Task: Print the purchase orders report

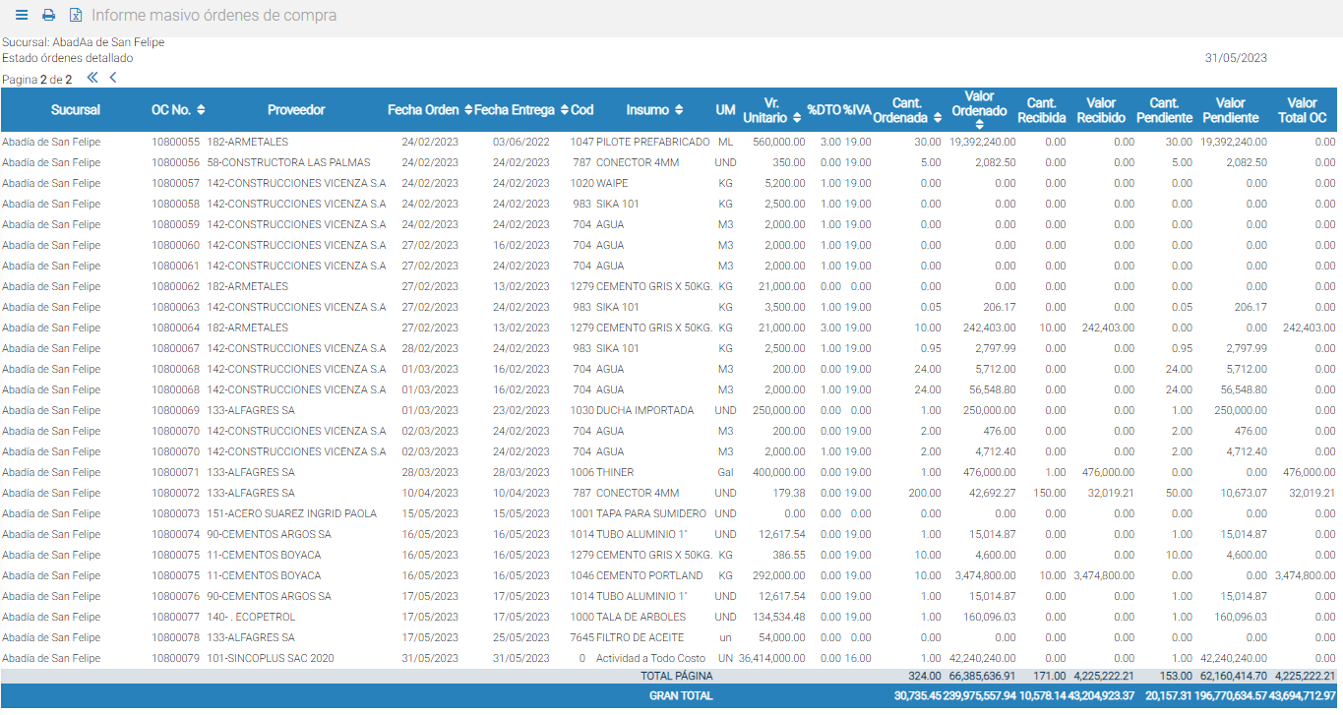Action: pos(49,16)
